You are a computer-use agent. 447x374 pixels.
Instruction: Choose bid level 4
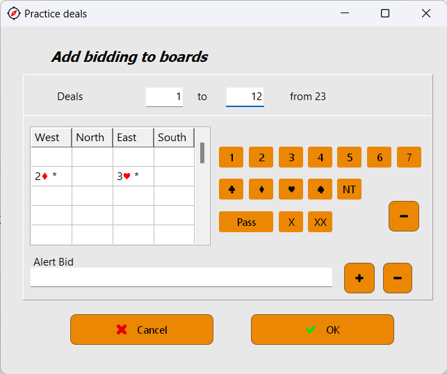[x=320, y=158]
